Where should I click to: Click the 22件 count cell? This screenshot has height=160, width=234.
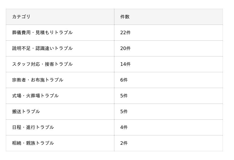pos(125,32)
